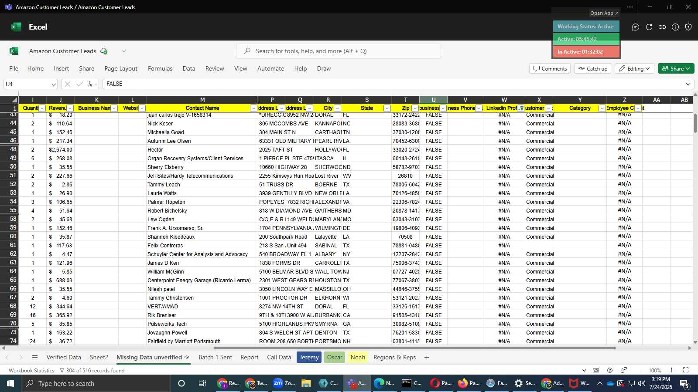Open the Insert ribbon tab
This screenshot has height=392, width=698.
pyautogui.click(x=62, y=68)
